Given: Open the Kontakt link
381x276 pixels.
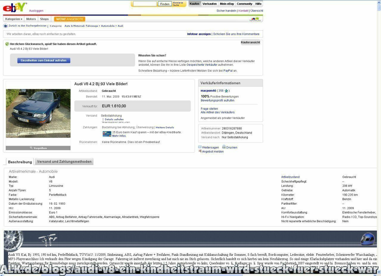Looking at the screenshot, I should [243, 11].
